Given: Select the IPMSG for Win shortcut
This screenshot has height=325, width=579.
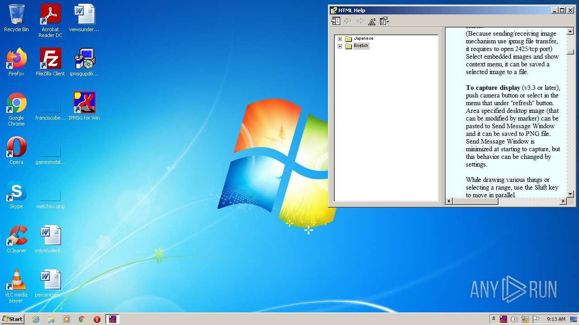Looking at the screenshot, I should pos(84,107).
